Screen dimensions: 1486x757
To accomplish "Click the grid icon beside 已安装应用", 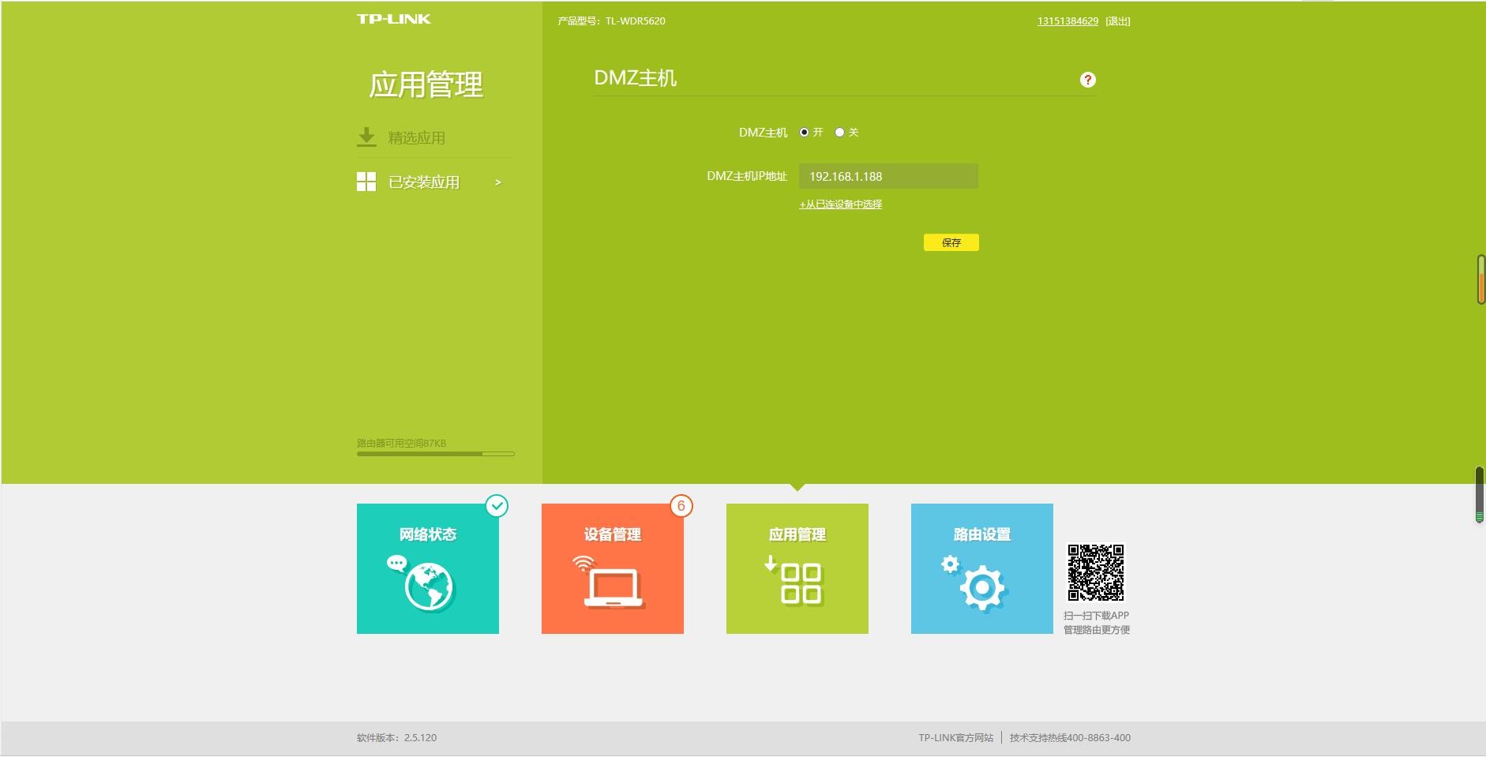I will tap(366, 182).
